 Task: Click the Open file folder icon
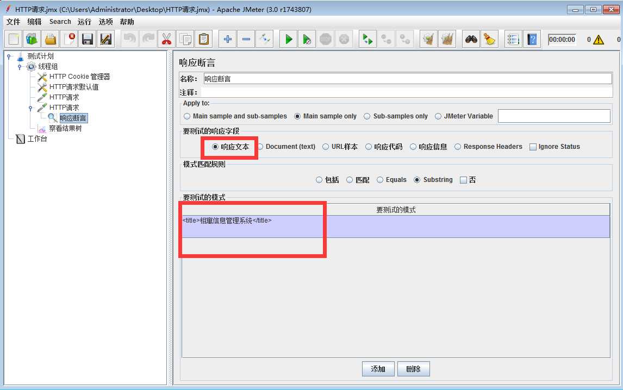coord(51,39)
